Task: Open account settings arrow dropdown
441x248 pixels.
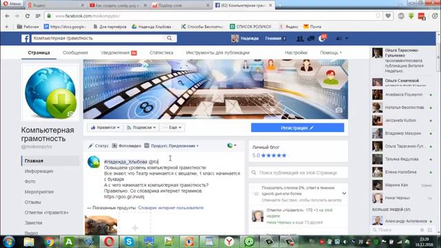Action: point(347,39)
